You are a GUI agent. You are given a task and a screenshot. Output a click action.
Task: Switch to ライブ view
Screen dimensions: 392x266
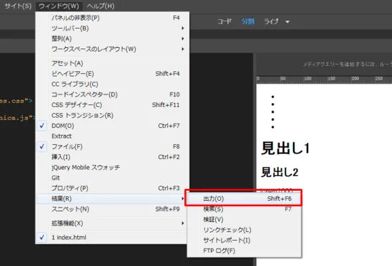point(271,21)
